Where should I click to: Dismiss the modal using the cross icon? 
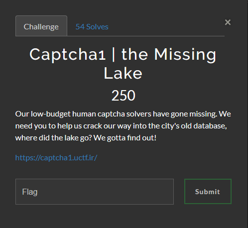[228, 22]
